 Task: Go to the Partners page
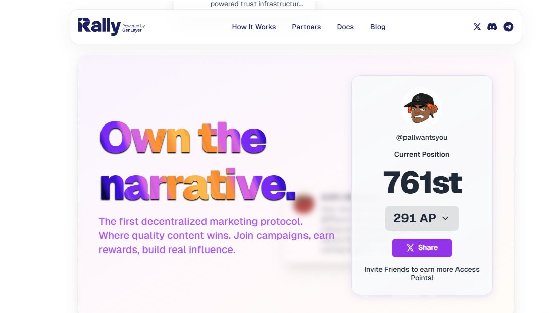pyautogui.click(x=306, y=27)
